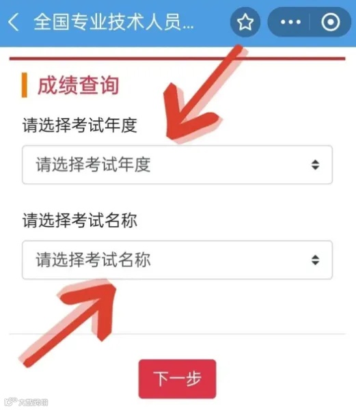Image resolution: width=356 pixels, height=410 pixels.
Task: Tap the star favorite icon
Action: 245,22
